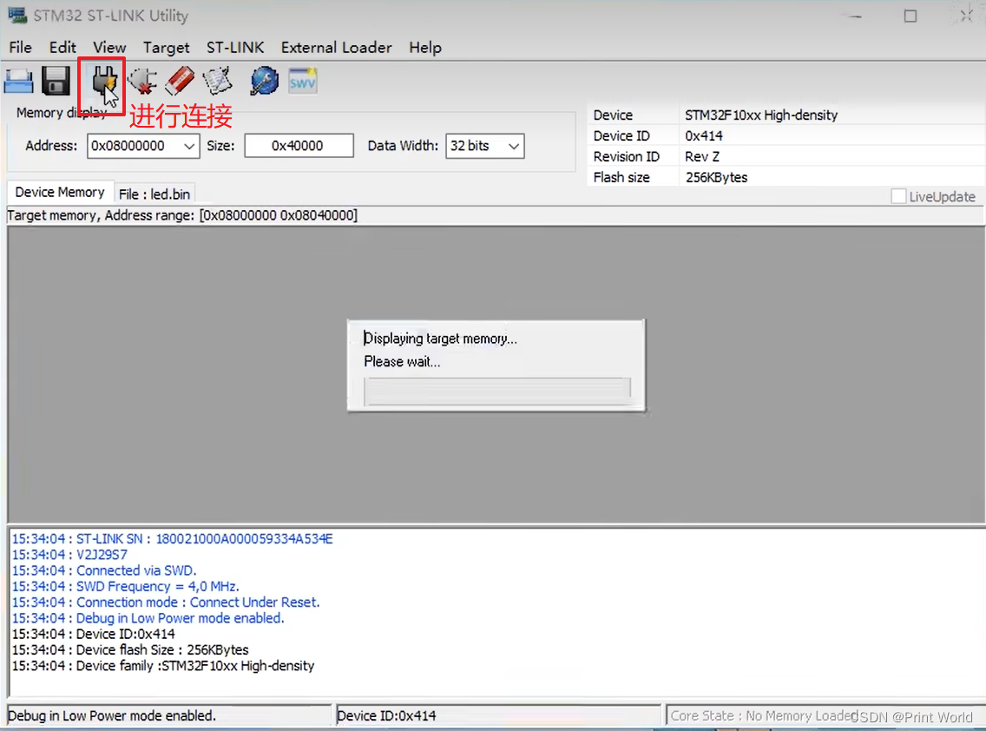
Task: Click the Revision ID value Rev Z
Action: point(702,156)
